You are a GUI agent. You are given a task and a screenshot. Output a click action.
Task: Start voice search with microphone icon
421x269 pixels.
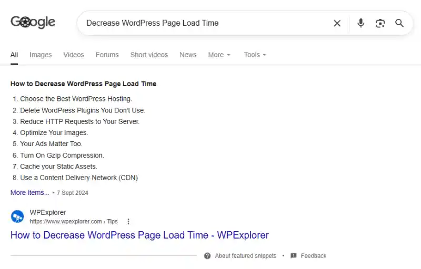tap(361, 23)
